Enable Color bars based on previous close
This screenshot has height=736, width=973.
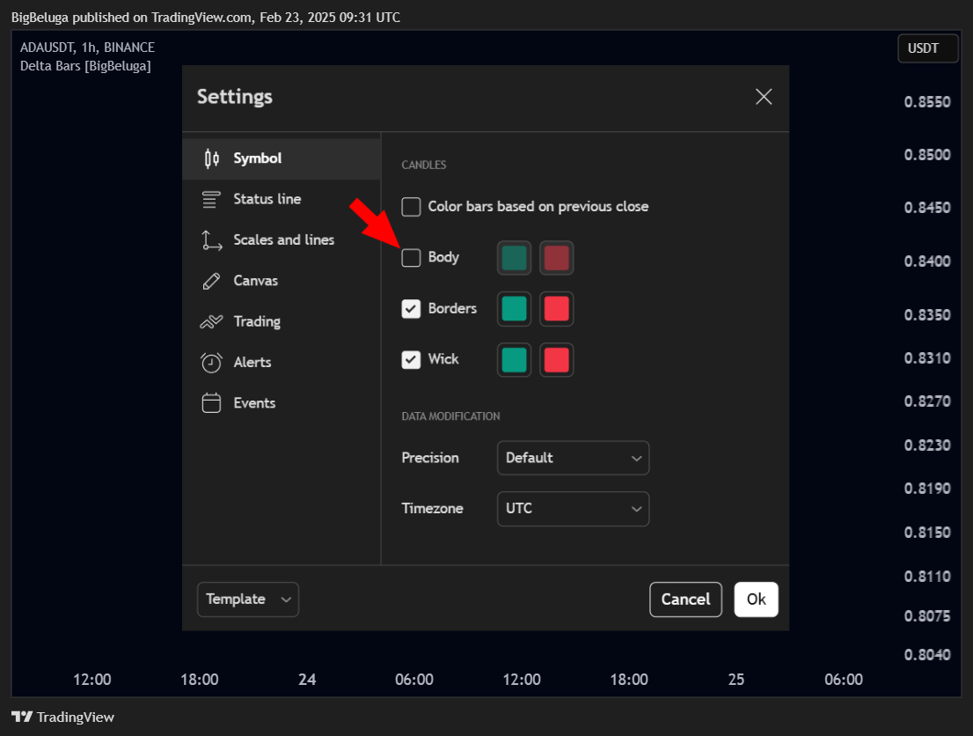[x=411, y=207]
